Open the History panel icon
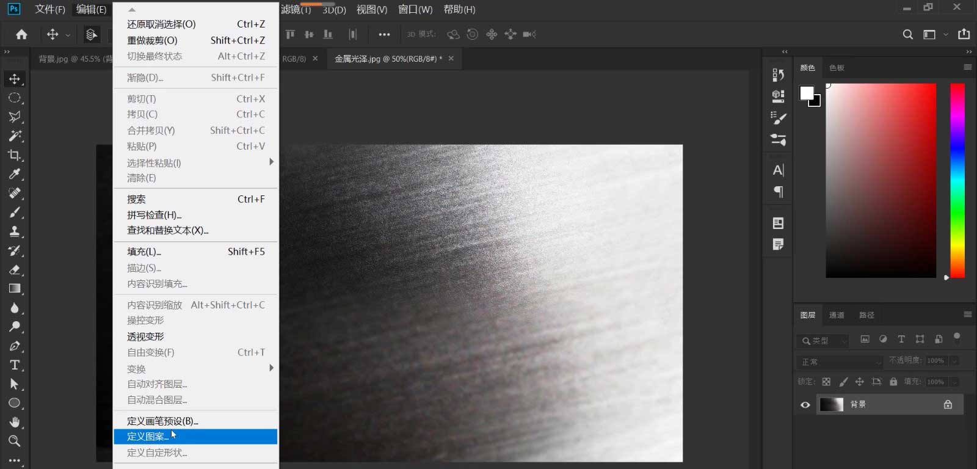 coord(778,75)
